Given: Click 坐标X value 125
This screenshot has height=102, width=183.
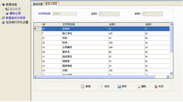Looking at the screenshot, I should coord(126,34).
